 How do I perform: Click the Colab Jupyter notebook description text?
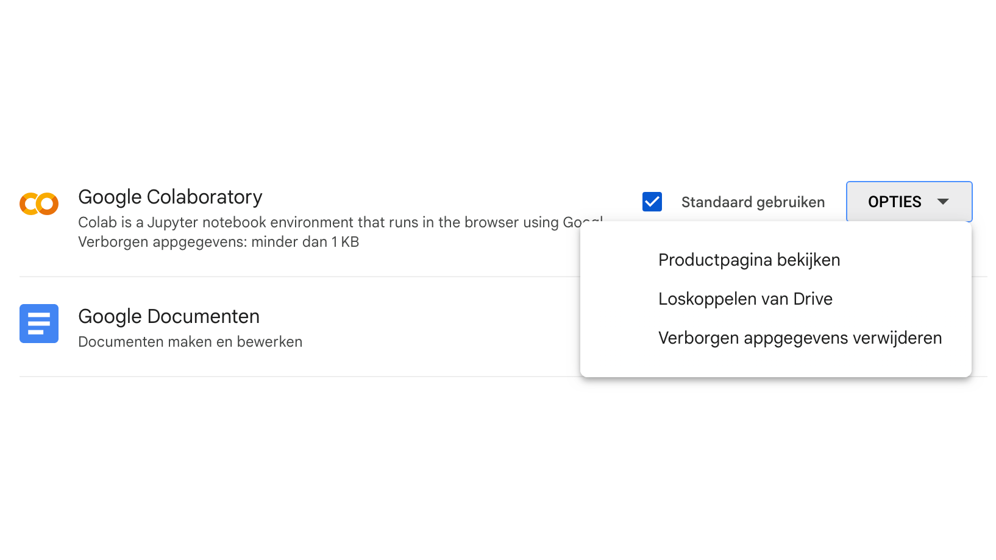pos(329,222)
